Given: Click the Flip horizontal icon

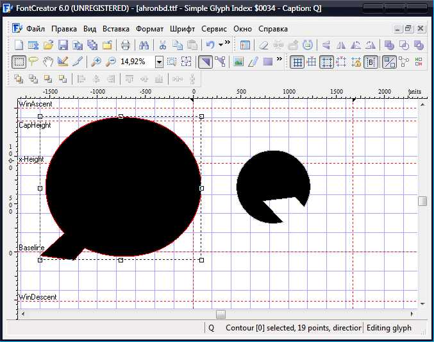Looking at the screenshot, I should 326,45.
